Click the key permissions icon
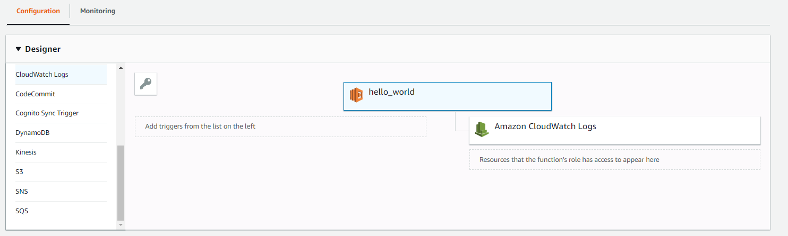Screen dimensions: 788x236 145,84
